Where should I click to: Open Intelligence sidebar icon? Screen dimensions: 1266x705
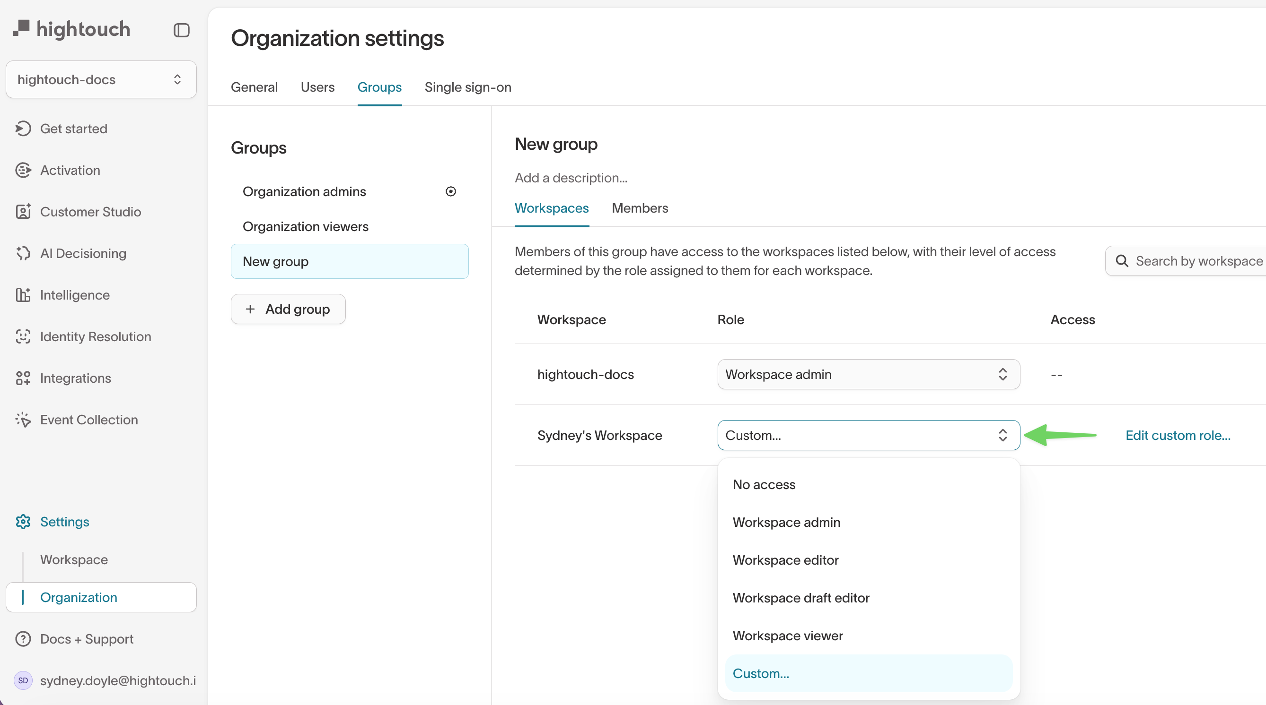click(x=23, y=295)
